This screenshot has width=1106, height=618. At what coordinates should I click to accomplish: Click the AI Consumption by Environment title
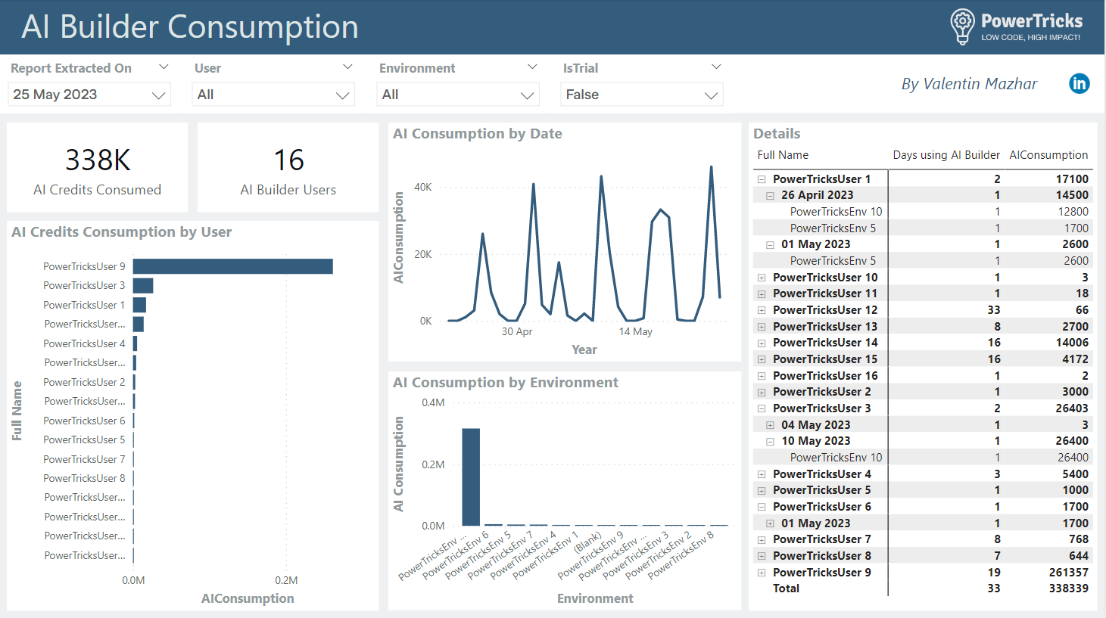[x=506, y=383]
